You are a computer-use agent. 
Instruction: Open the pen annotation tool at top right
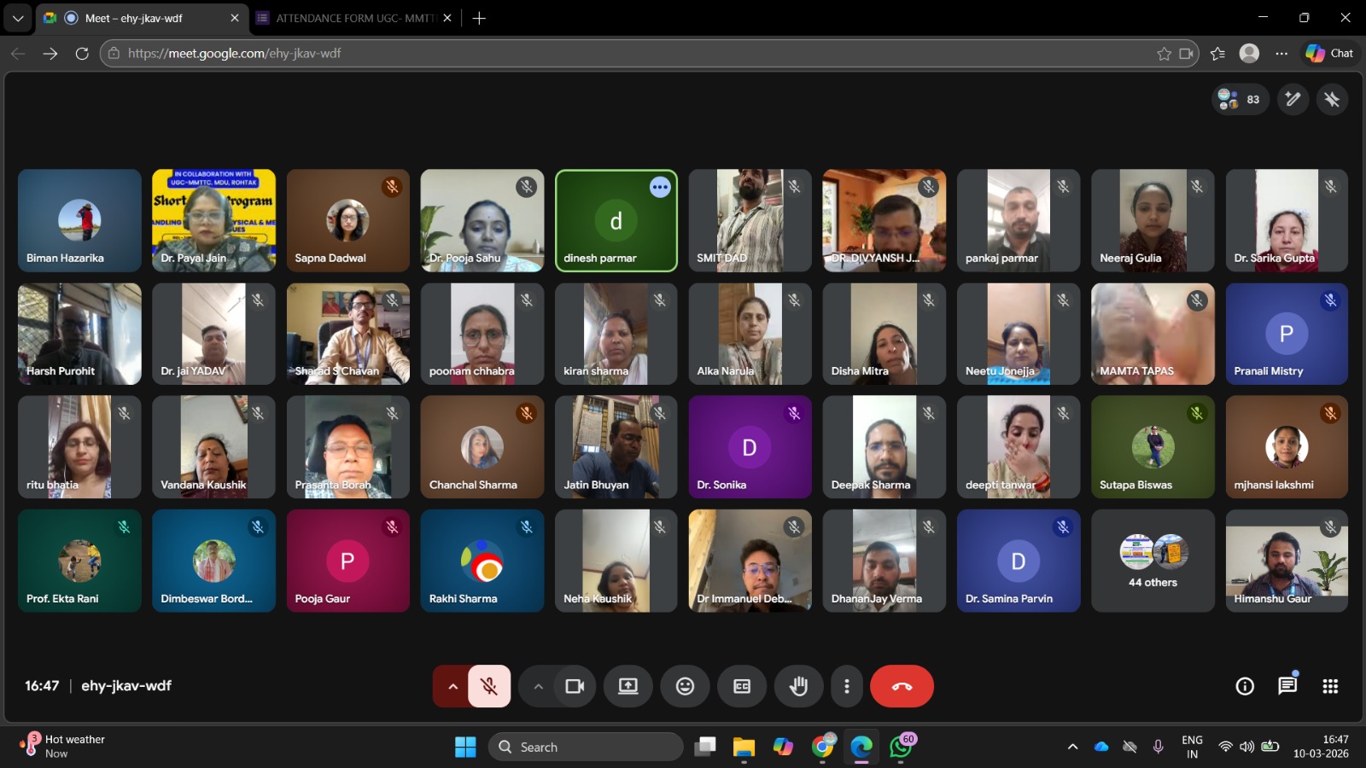pos(1293,100)
